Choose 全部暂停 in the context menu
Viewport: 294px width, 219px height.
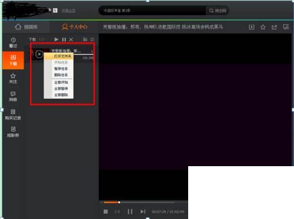61,89
